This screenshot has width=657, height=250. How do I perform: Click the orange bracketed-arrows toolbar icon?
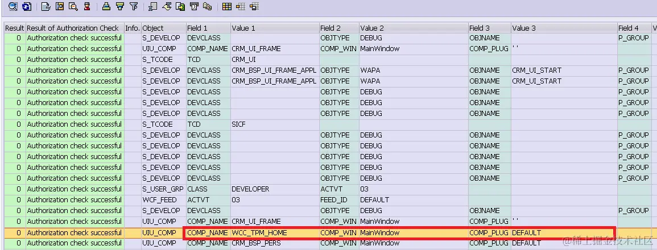60,6
